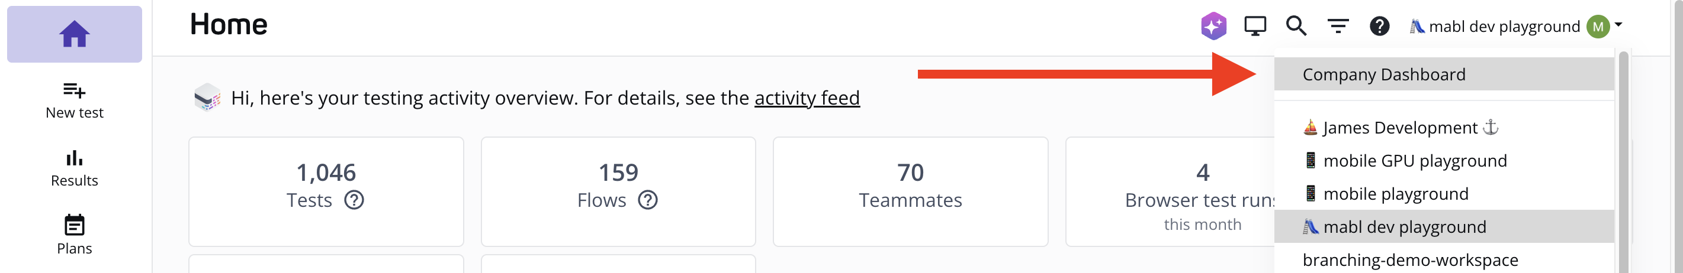Go to Results in sidebar
The width and height of the screenshot is (1683, 273).
pos(75,168)
